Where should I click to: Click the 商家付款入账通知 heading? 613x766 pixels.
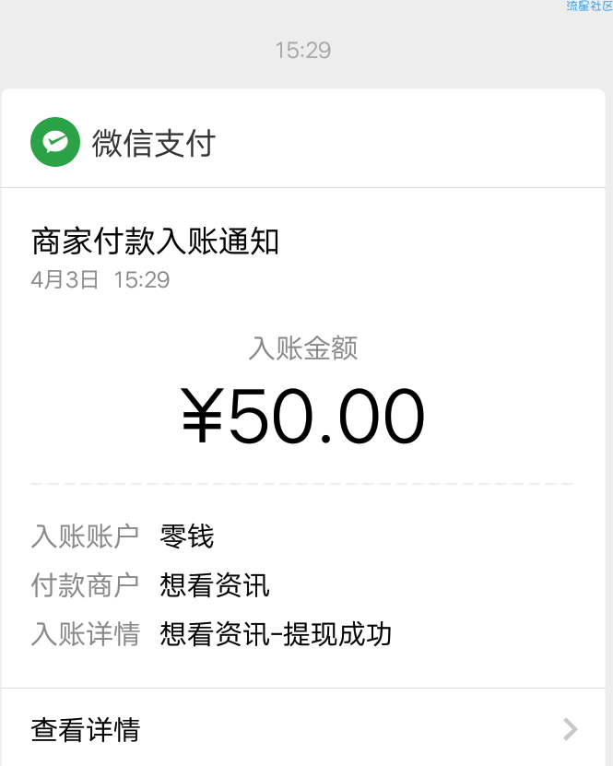click(155, 242)
